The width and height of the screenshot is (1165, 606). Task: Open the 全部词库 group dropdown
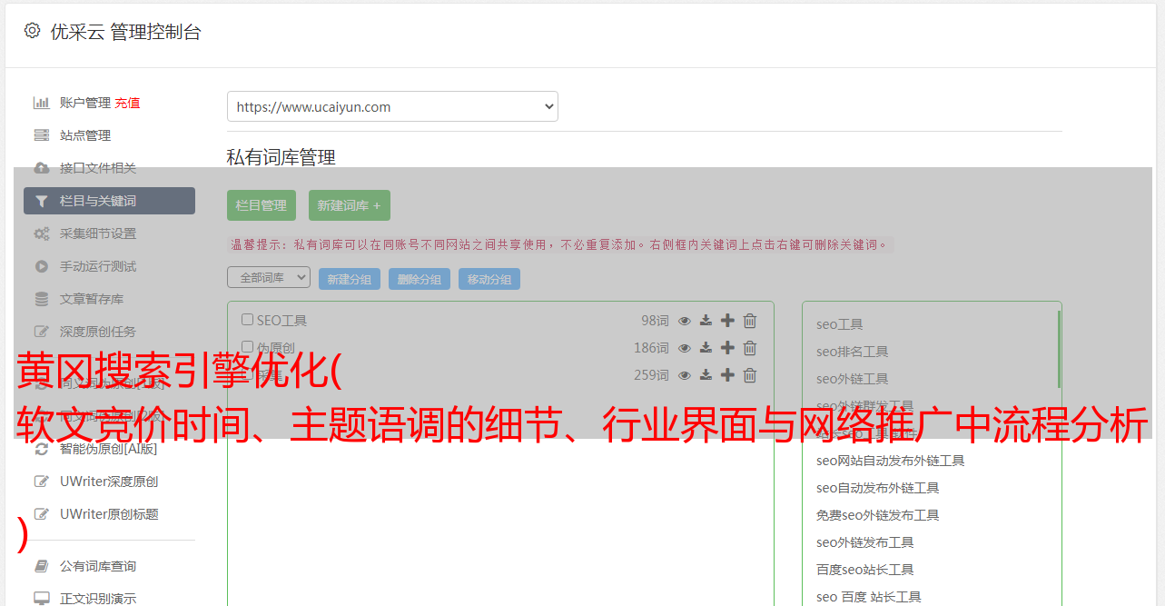point(269,278)
